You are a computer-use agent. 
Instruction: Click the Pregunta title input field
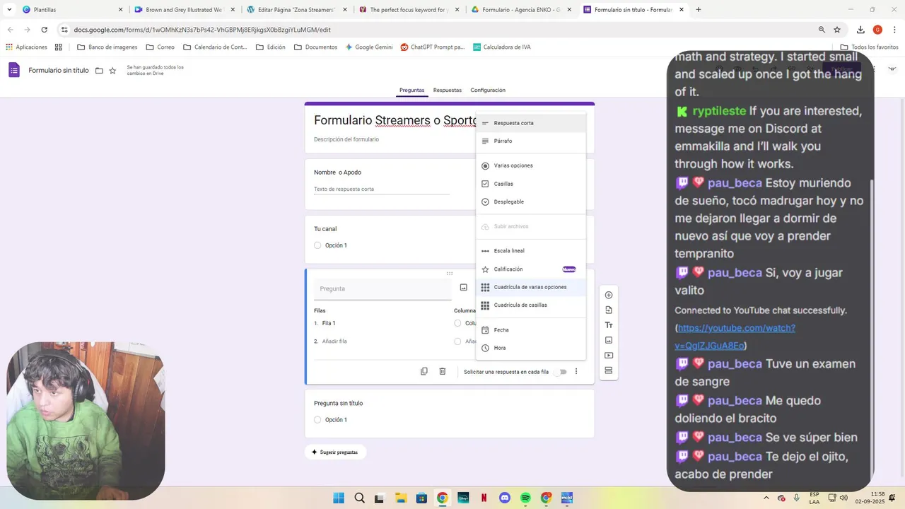click(x=383, y=288)
